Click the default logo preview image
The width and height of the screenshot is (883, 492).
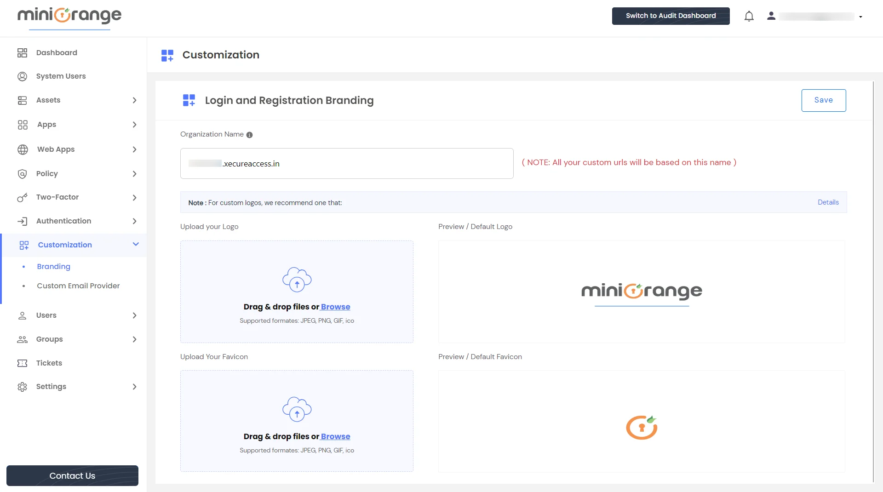642,294
